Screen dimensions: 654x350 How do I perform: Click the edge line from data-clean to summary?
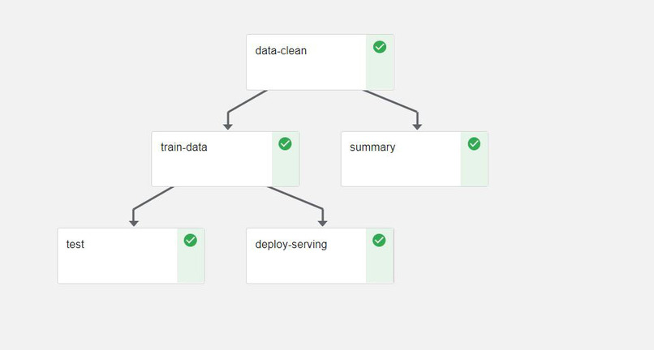[390, 101]
